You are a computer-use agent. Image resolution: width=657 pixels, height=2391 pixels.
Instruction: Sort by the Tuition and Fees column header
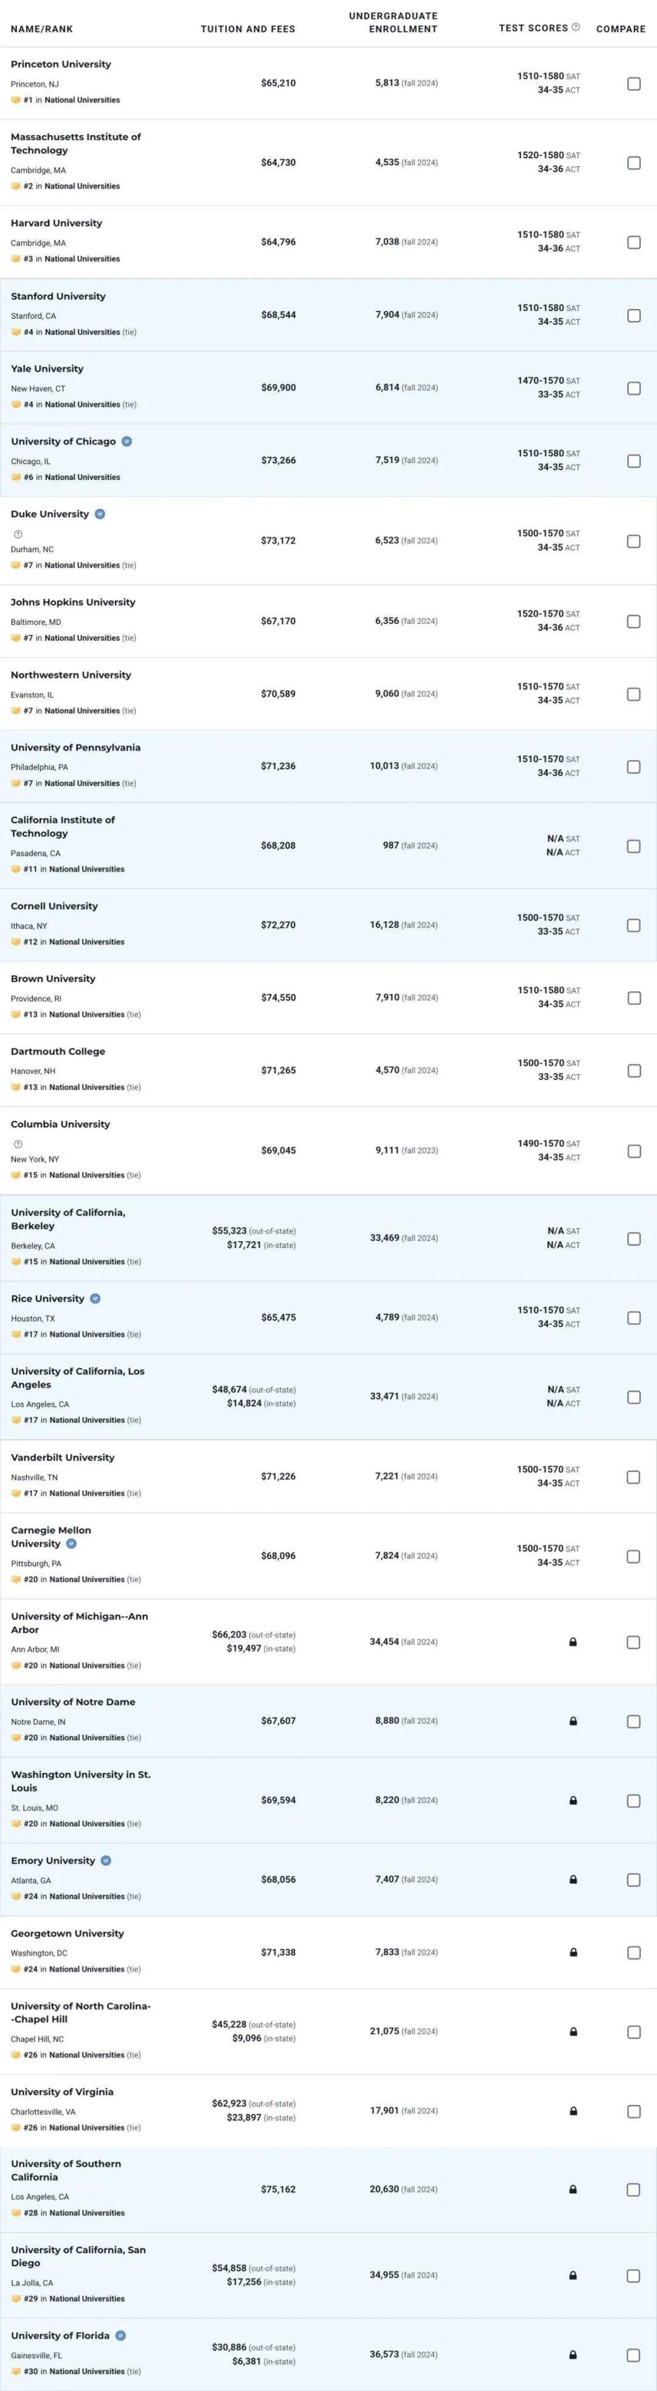[248, 29]
